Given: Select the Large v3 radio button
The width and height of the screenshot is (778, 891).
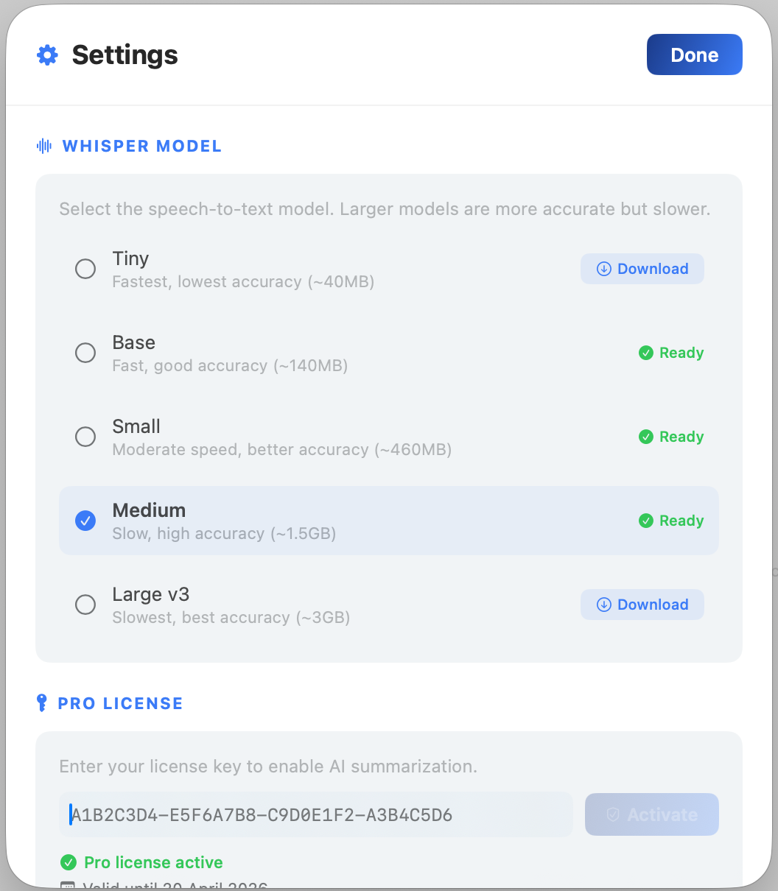Looking at the screenshot, I should pos(85,605).
